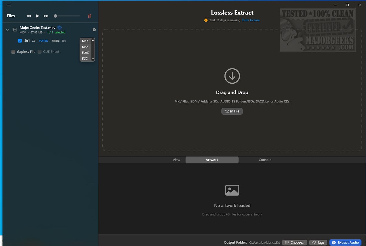The width and height of the screenshot is (366, 246).
Task: Minimize the Lossless Extract window
Action: tap(335, 5)
